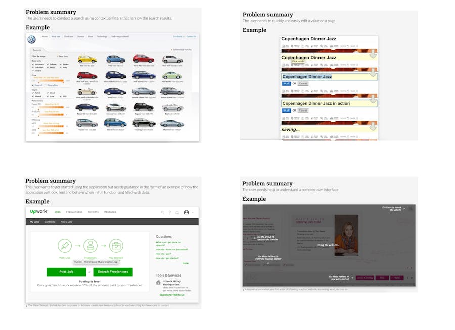The width and height of the screenshot is (455, 330).
Task: Go to the Contracts subnav item
Action: pos(50,222)
